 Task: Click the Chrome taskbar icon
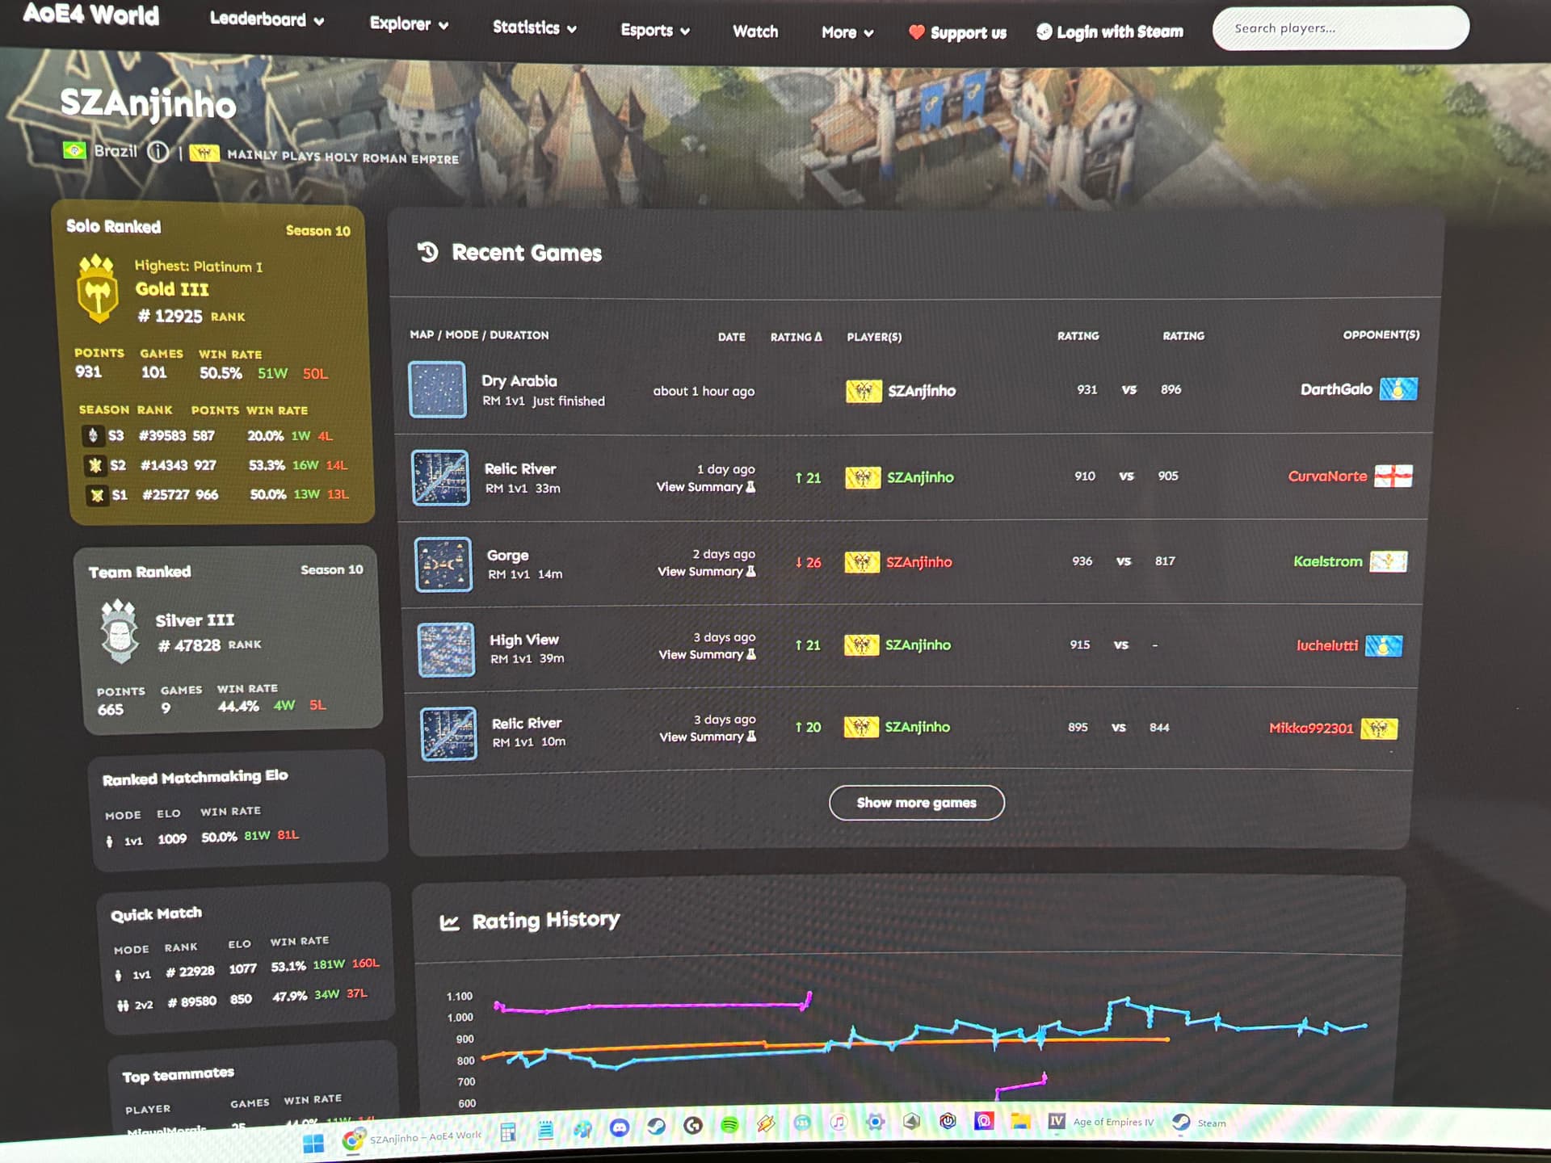[x=353, y=1140]
